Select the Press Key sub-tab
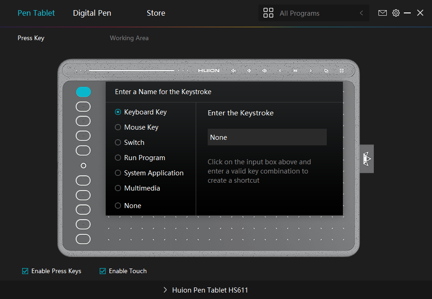This screenshot has height=299, width=432. (x=31, y=38)
